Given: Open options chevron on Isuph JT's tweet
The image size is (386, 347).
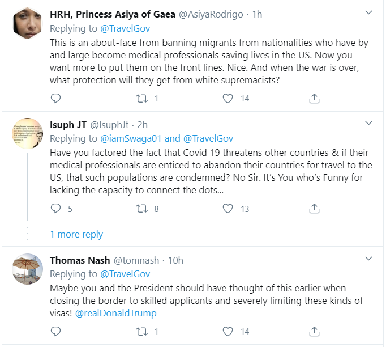Looking at the screenshot, I should pyautogui.click(x=368, y=123).
